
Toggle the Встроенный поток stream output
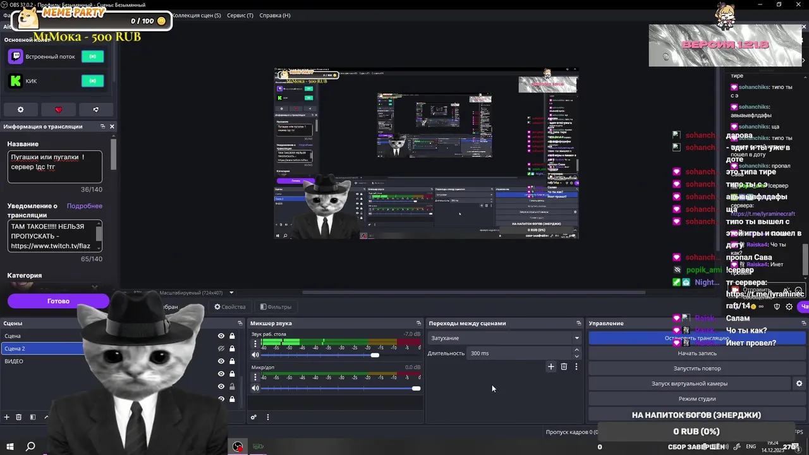[x=92, y=56]
